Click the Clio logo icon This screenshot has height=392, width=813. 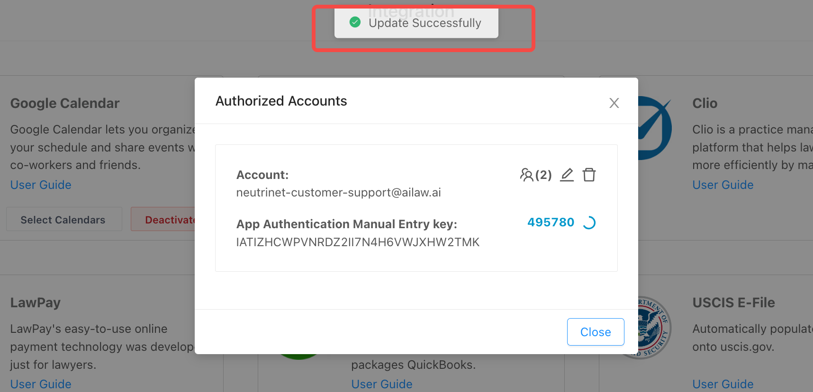pos(655,128)
